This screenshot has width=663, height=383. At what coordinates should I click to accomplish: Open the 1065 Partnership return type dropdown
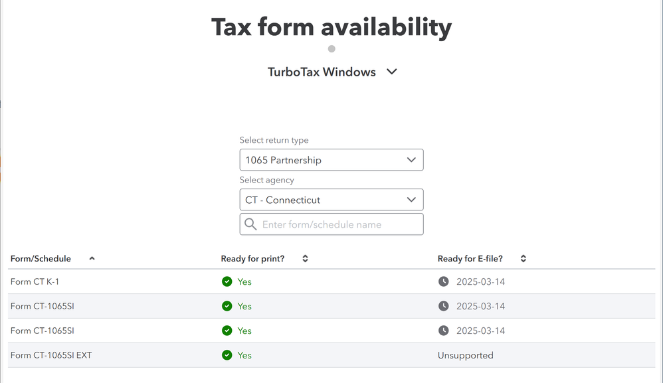point(331,160)
